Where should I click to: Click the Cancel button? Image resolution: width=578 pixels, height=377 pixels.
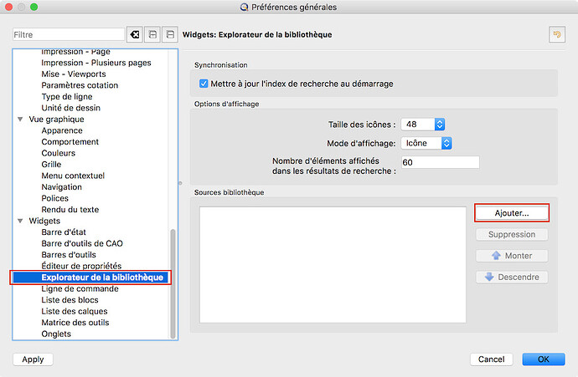(491, 359)
